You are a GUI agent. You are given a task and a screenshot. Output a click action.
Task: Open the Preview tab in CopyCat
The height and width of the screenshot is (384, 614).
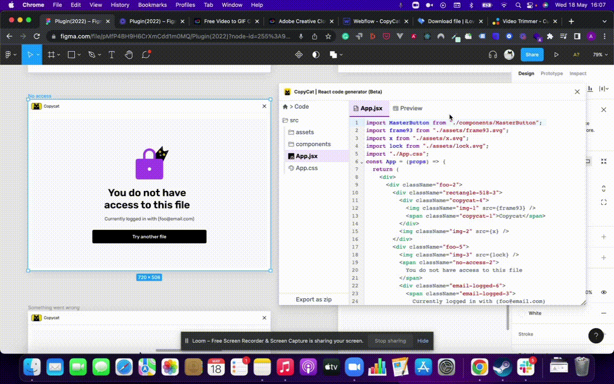pyautogui.click(x=408, y=108)
